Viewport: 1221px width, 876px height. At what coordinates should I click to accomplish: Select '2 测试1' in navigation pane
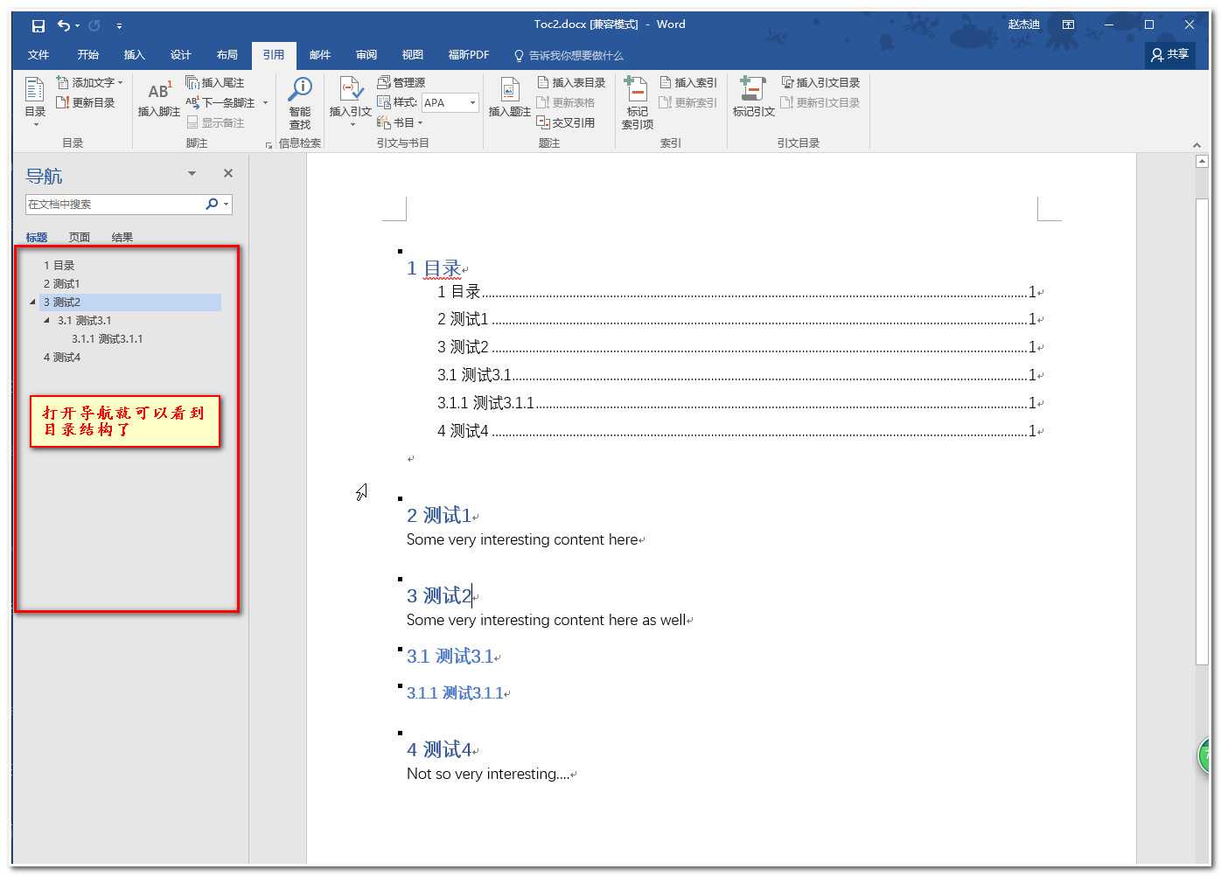click(x=61, y=284)
